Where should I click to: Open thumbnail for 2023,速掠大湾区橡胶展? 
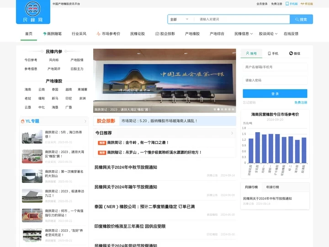[x=32, y=156]
